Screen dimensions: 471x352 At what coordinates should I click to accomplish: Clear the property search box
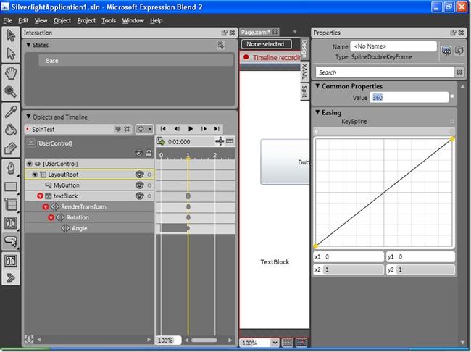pyautogui.click(x=459, y=72)
